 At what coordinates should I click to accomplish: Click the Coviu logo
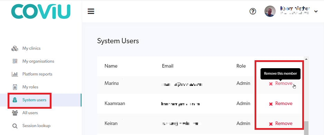click(x=41, y=12)
